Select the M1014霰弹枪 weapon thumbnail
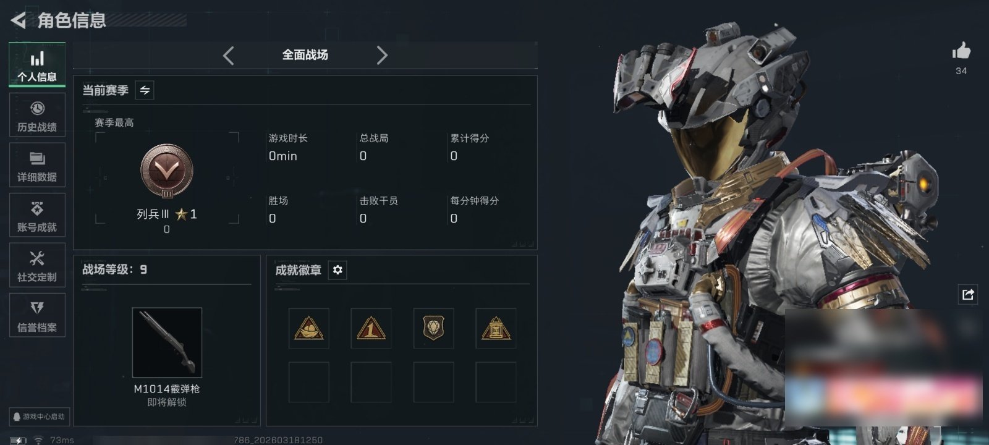The width and height of the screenshot is (989, 445). [167, 342]
